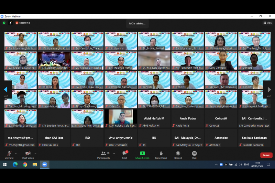The width and height of the screenshot is (275, 183).
Task: Raise your hand in the webinar
Action: [161, 153]
